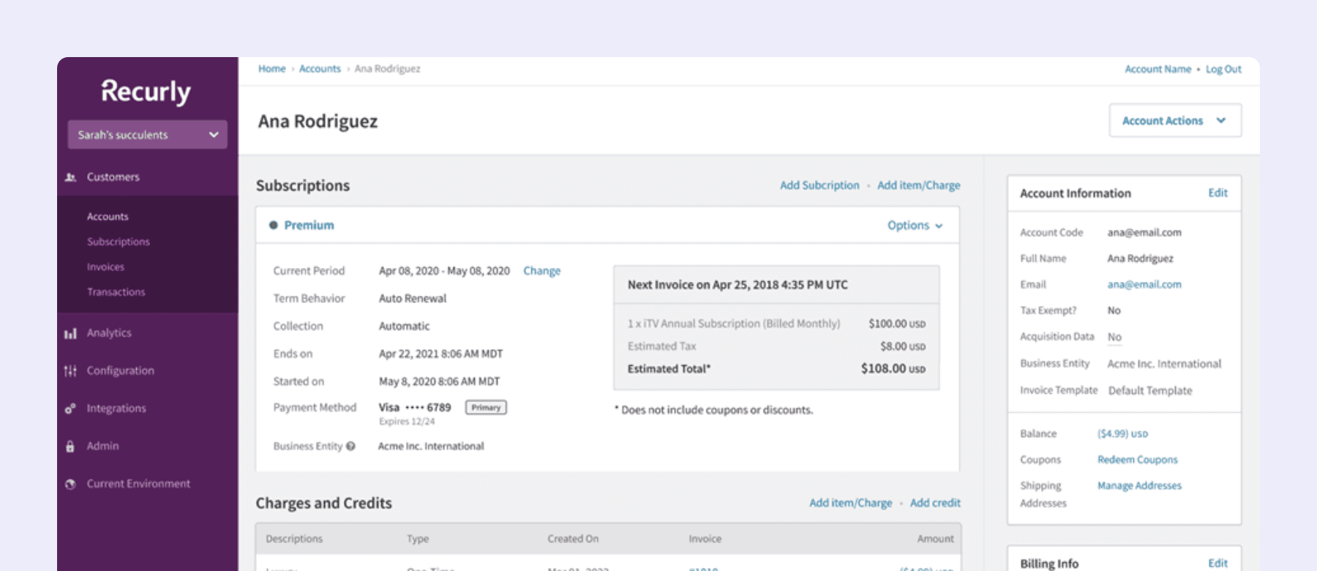Screen dimensions: 1317x571
Task: Click Add item/Charge in Charges and Credits
Action: click(850, 503)
